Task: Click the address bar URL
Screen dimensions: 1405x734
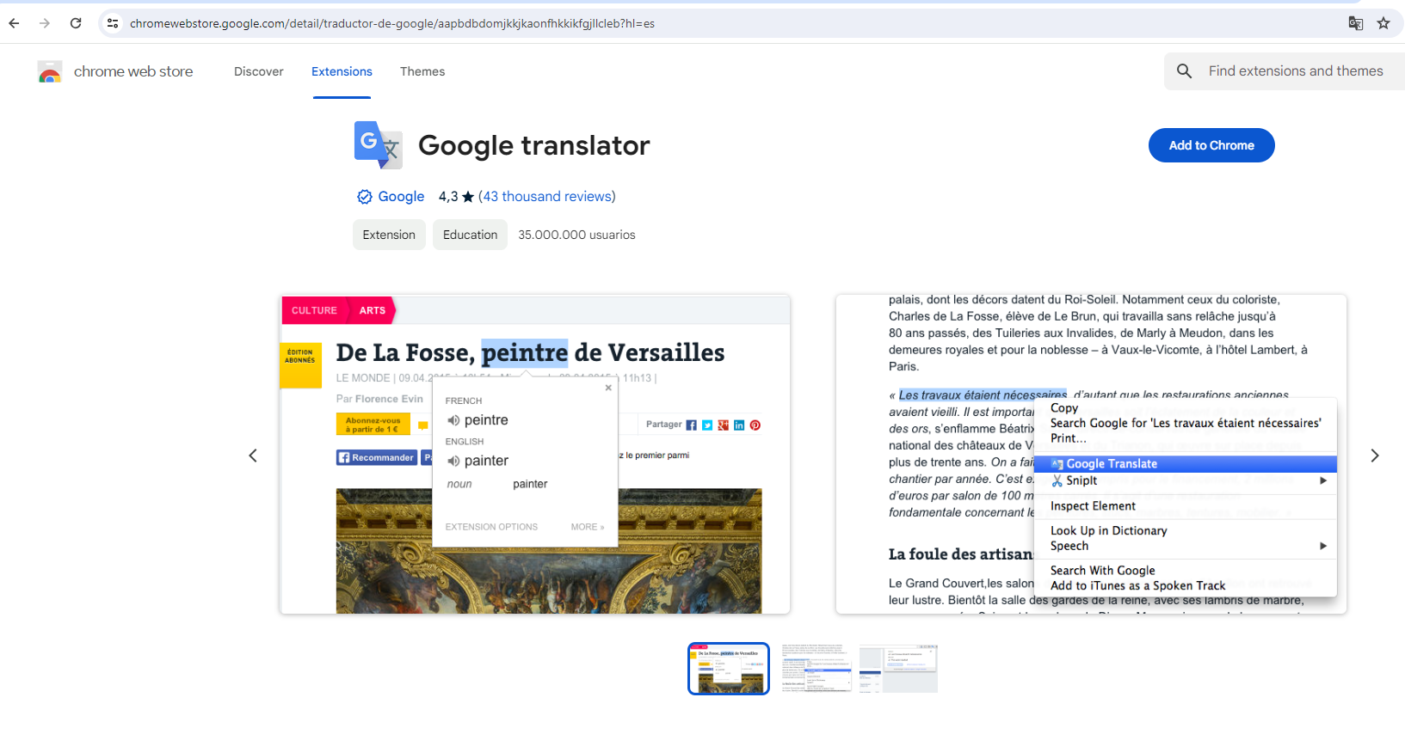Action: (392, 23)
